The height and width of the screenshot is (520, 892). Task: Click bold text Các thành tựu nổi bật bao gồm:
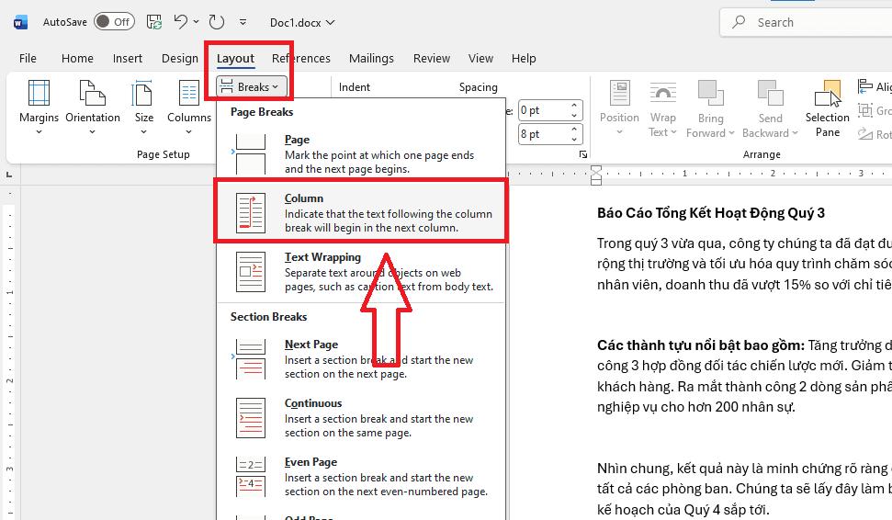(700, 345)
